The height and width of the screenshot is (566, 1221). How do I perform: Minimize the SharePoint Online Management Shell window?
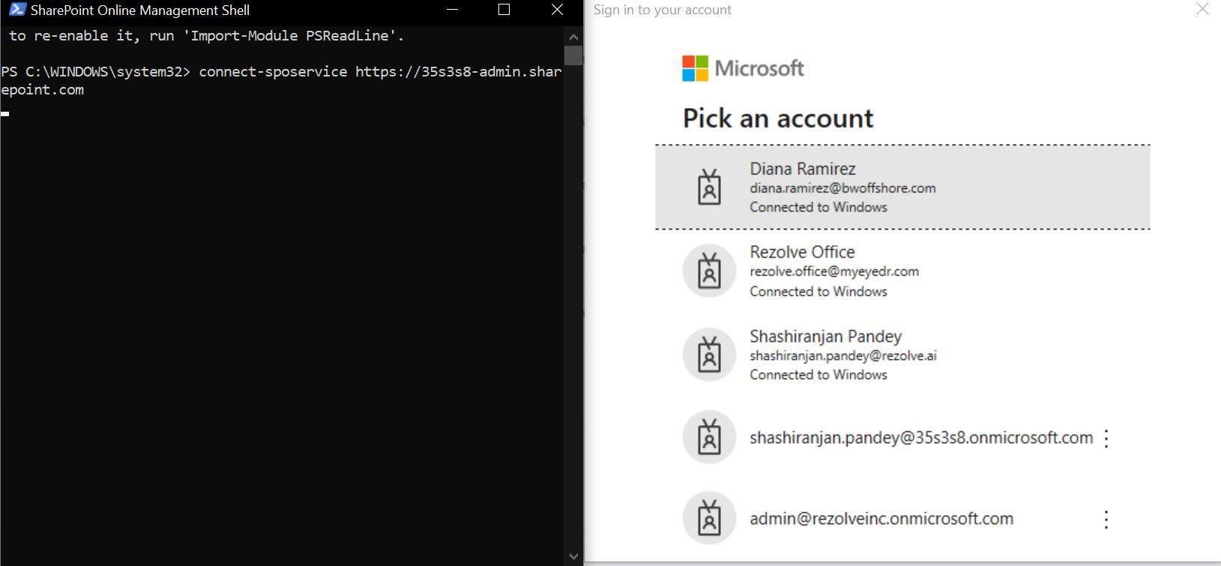(x=452, y=10)
